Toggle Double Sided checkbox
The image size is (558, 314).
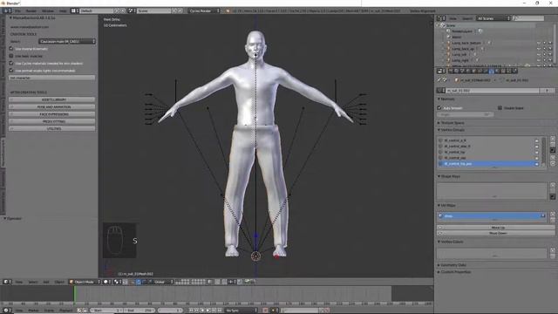coord(500,107)
